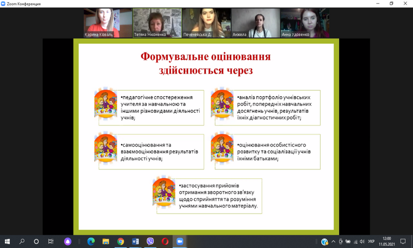Open the Windows Start menu
The image size is (413, 248).
pos(7,241)
